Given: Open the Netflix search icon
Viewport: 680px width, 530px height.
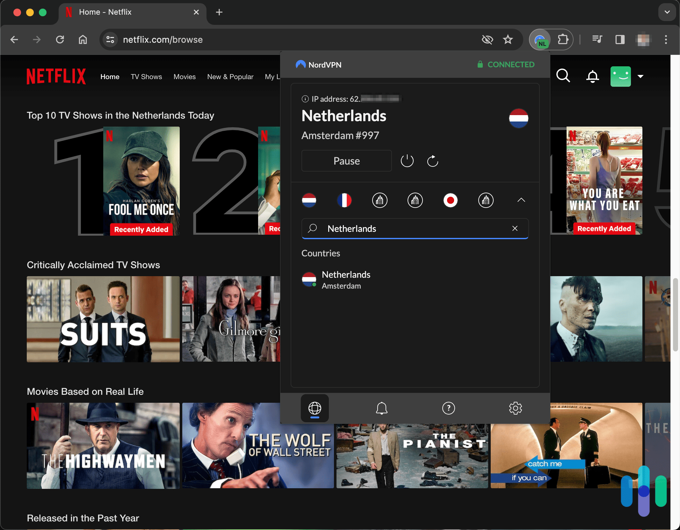Looking at the screenshot, I should click(563, 76).
